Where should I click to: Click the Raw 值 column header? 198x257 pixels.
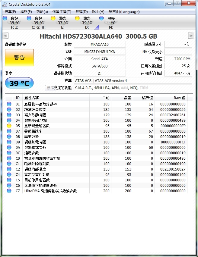[x=171, y=98]
